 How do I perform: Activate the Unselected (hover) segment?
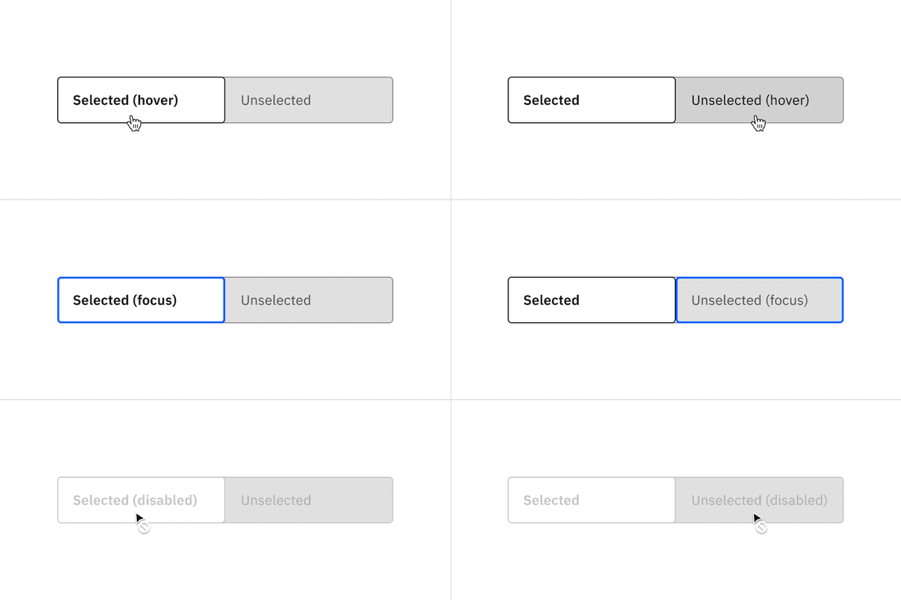[x=759, y=100]
